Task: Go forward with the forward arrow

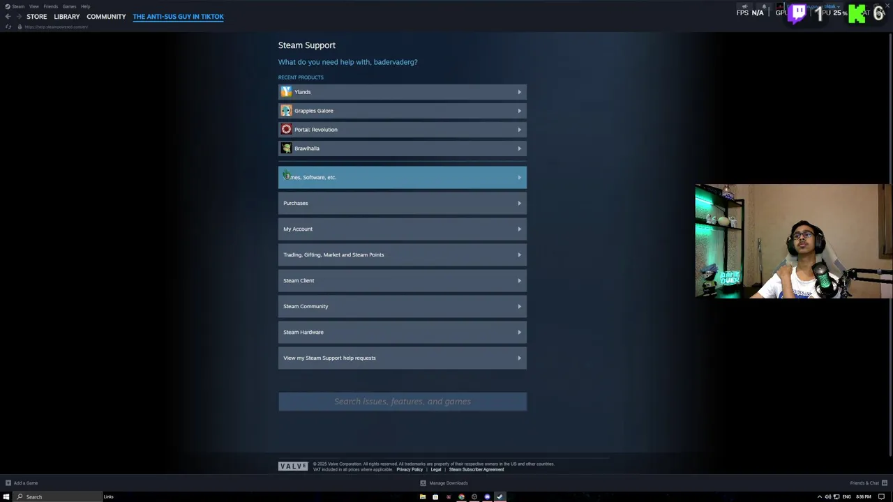Action: (x=18, y=16)
